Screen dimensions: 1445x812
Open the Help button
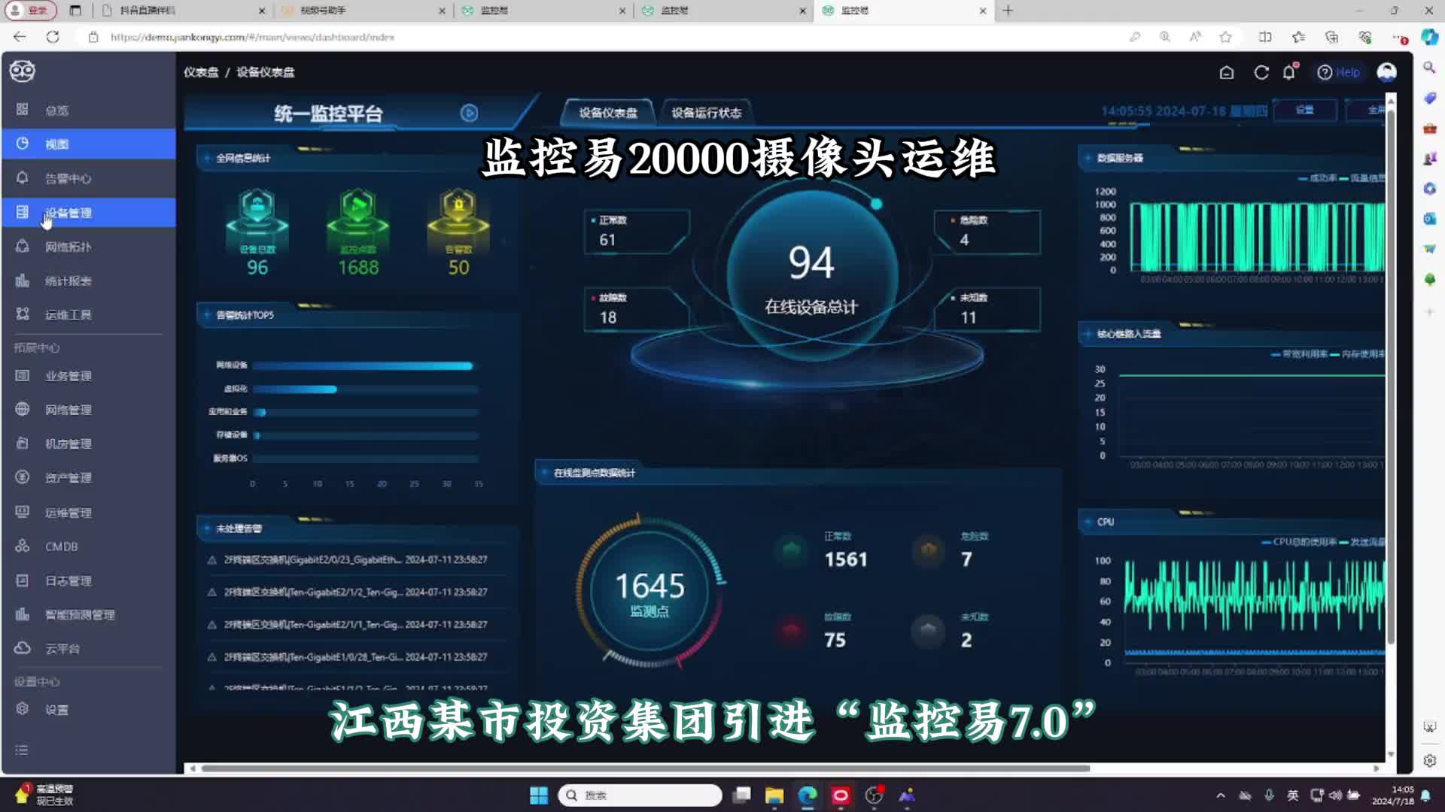(x=1339, y=72)
